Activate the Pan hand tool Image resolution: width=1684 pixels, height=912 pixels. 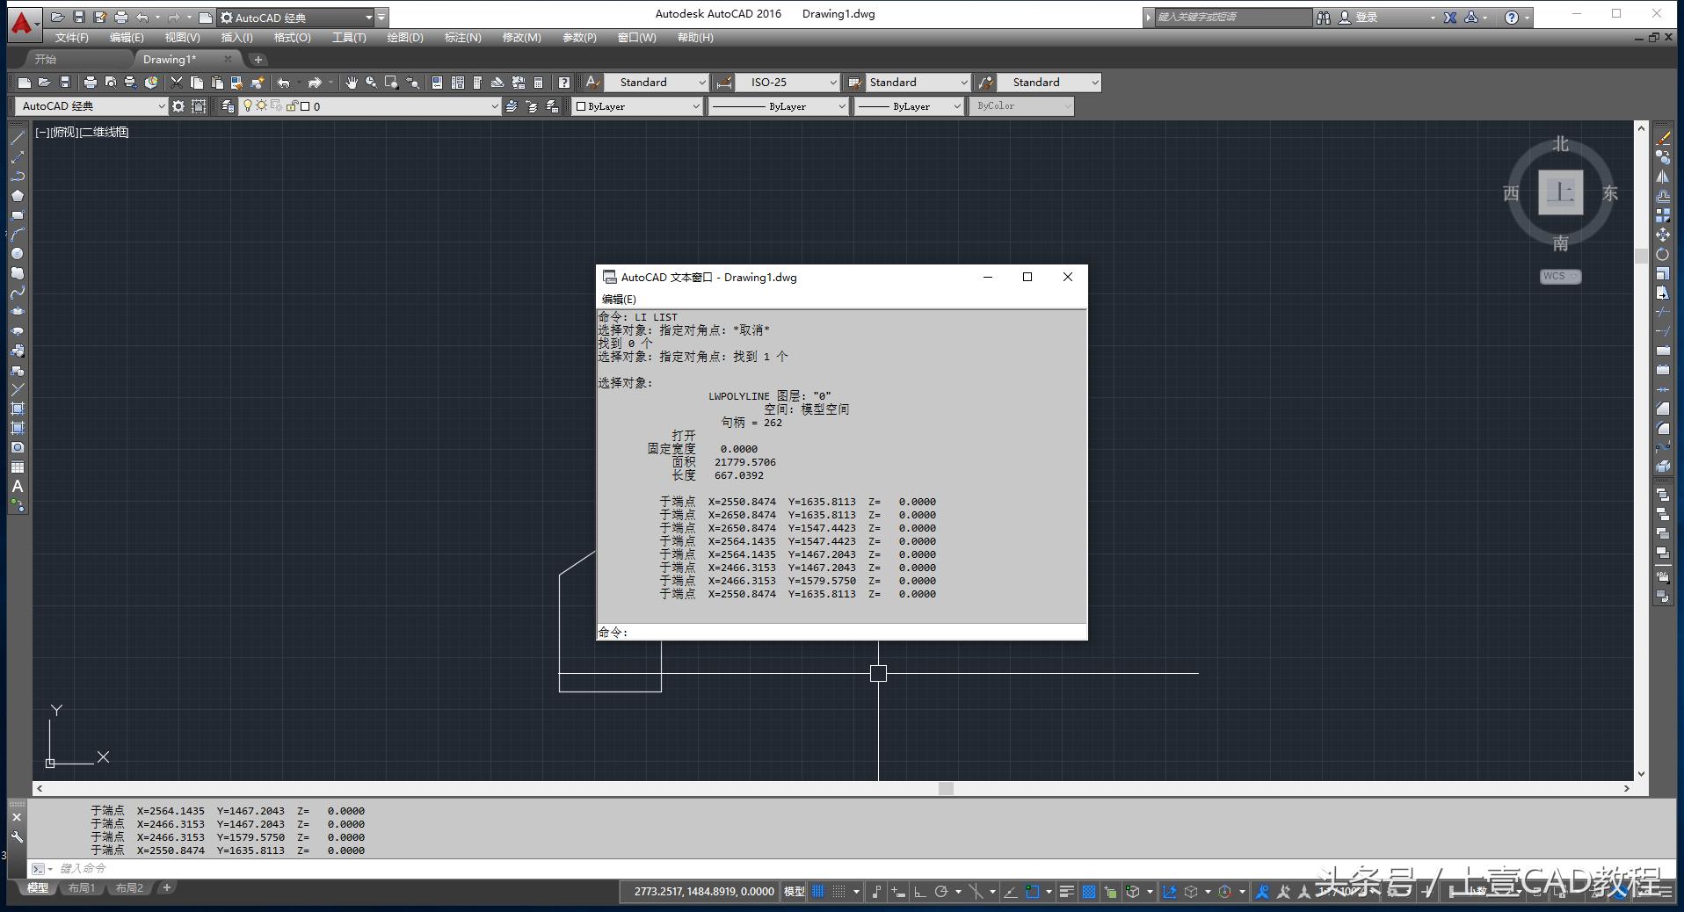(352, 83)
